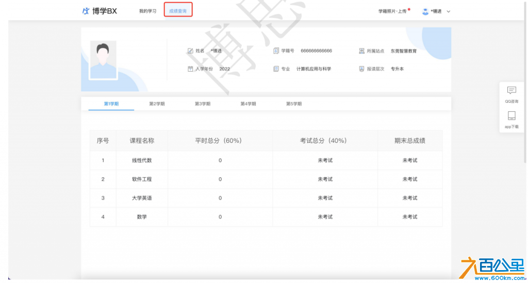Click 平时总分 value 0 for 线性代数
This screenshot has width=528, height=283.
(x=220, y=160)
